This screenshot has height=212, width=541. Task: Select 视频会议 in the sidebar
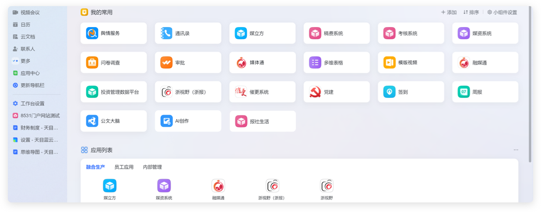coord(29,12)
